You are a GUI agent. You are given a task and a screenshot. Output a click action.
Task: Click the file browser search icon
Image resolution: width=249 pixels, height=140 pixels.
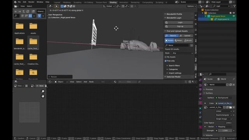(16, 16)
